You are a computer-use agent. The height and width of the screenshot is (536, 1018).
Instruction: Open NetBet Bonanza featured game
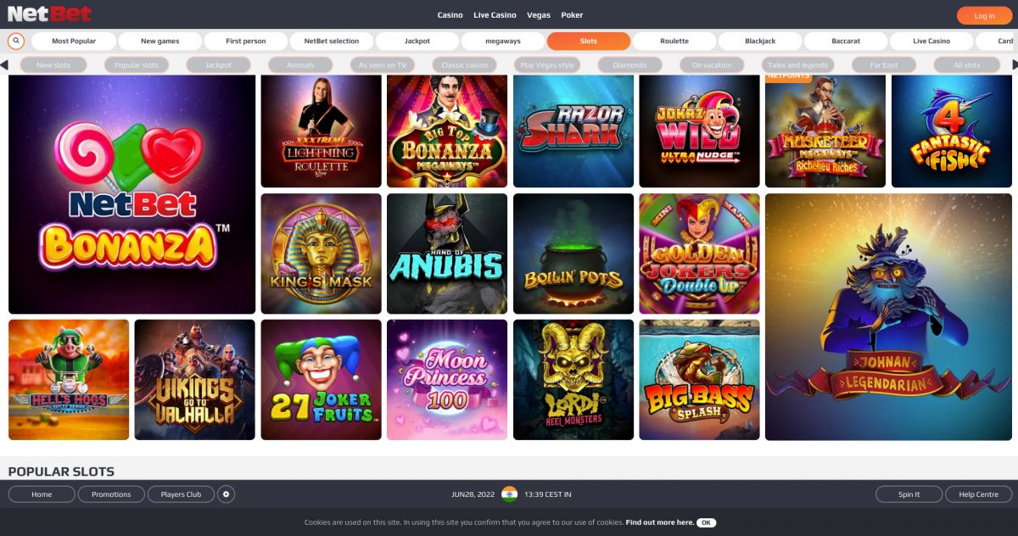pos(131,194)
